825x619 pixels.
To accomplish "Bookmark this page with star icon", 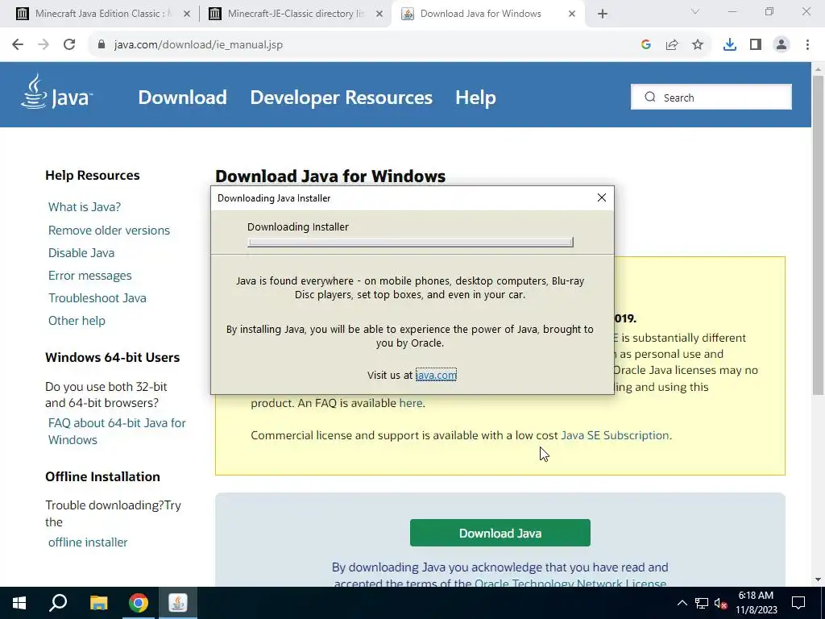I will pyautogui.click(x=698, y=45).
